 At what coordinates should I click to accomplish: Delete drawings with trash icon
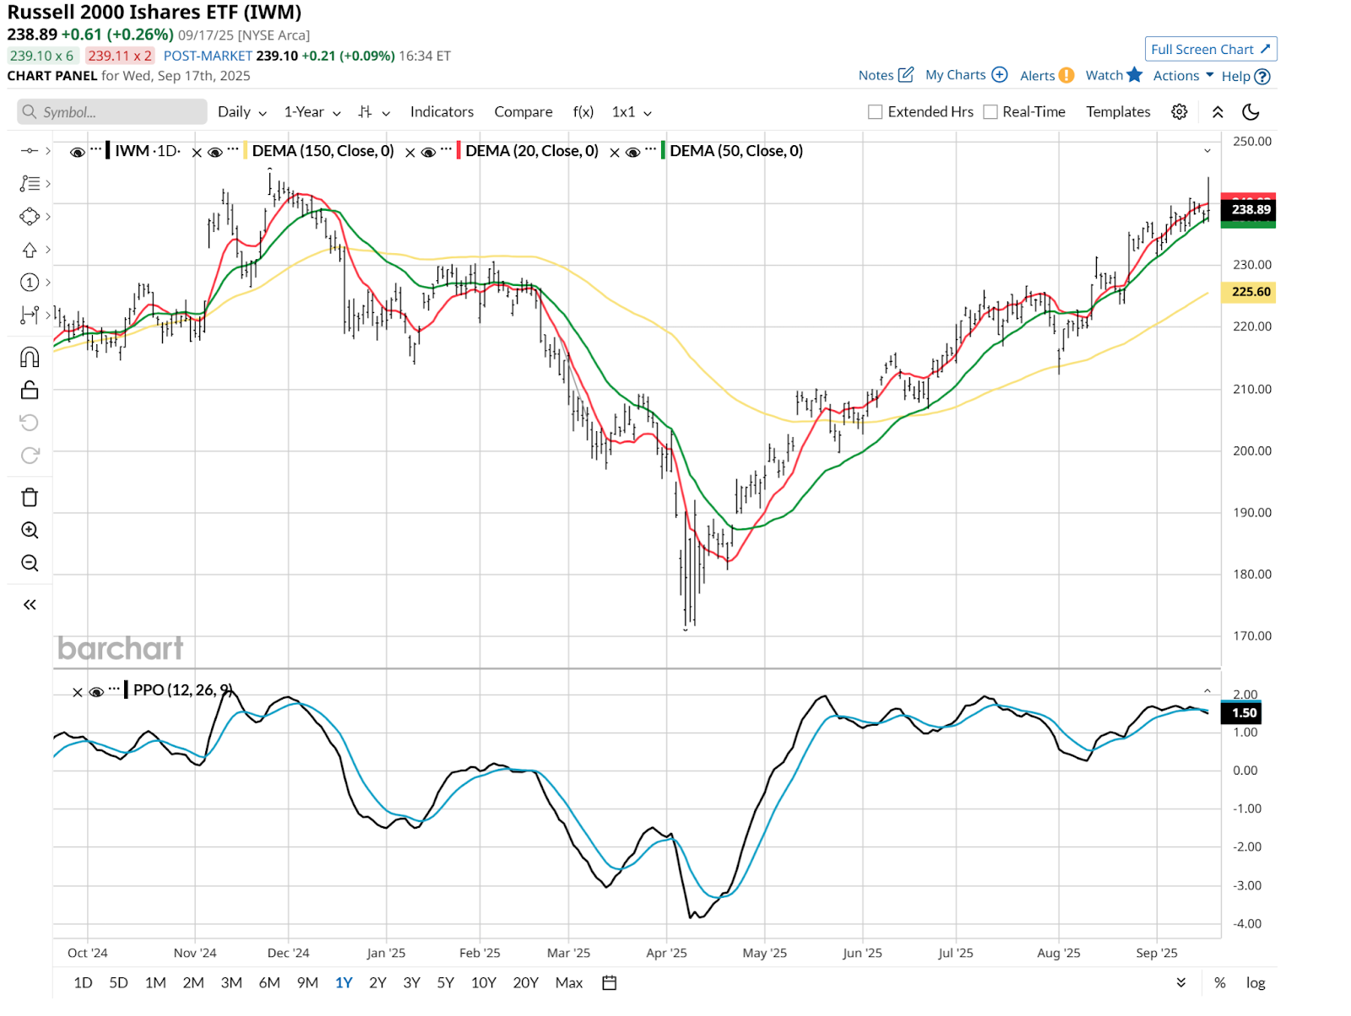point(30,497)
